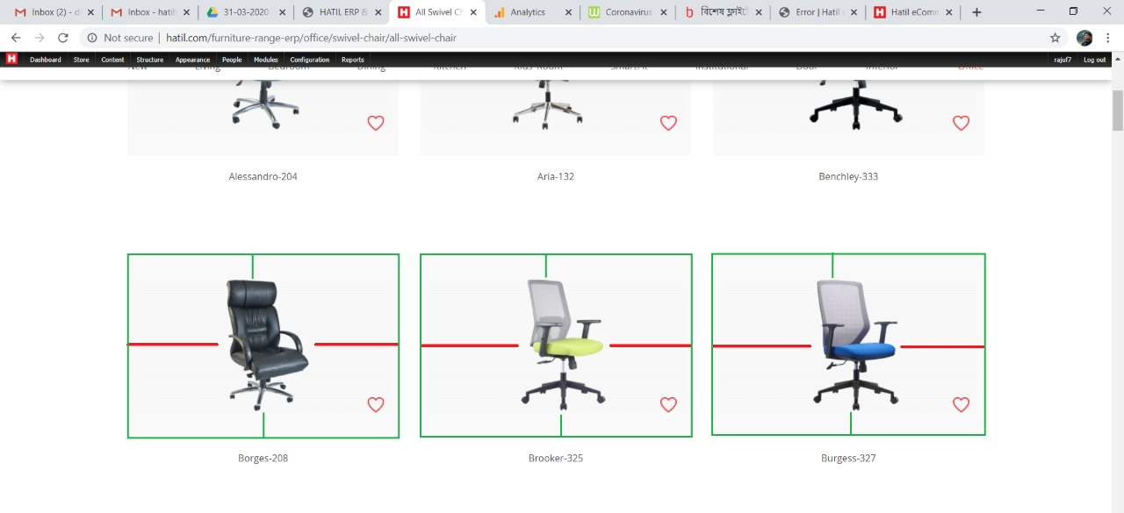The height and width of the screenshot is (513, 1124).
Task: Click the heart icon on Benchley-333 chair
Action: [961, 123]
